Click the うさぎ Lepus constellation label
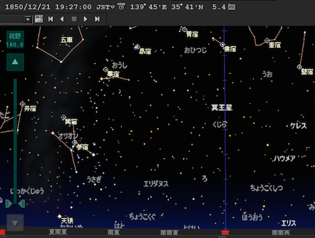The width and height of the screenshot is (315, 238). [94, 180]
